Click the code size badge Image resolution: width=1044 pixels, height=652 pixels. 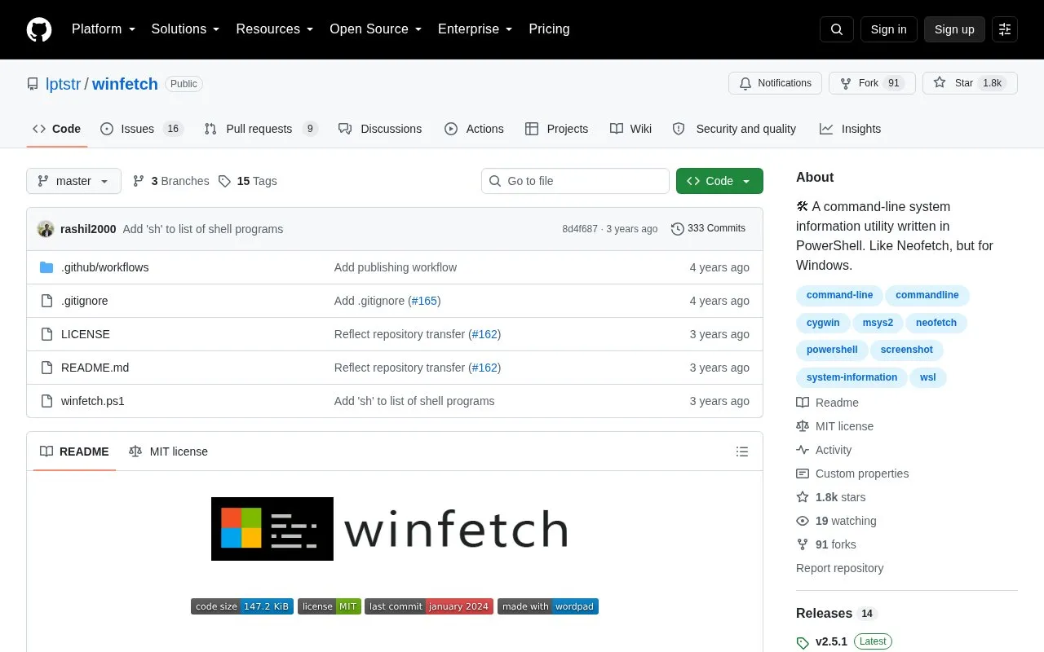[x=242, y=606]
